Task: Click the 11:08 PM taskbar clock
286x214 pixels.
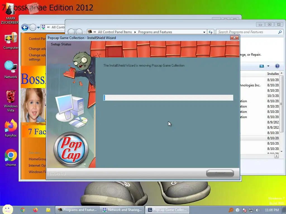Action: (272, 210)
